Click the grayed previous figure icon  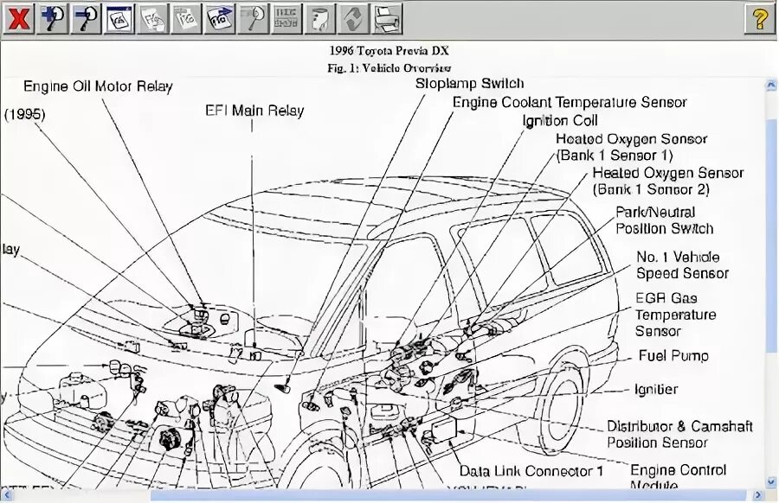coord(152,19)
